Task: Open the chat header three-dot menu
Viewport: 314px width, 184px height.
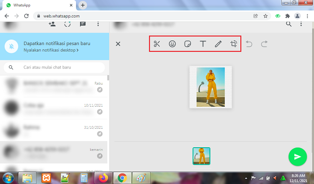Action: [x=301, y=24]
